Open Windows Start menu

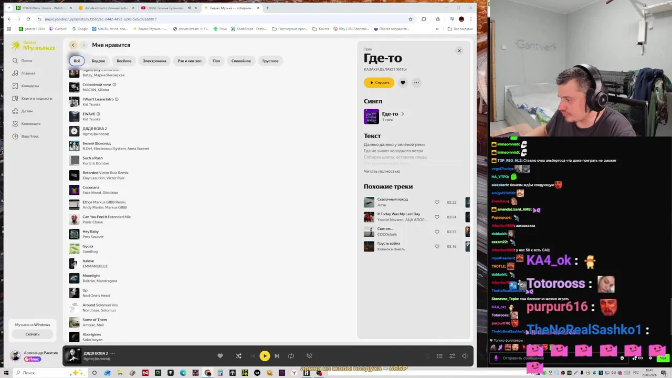(7, 373)
